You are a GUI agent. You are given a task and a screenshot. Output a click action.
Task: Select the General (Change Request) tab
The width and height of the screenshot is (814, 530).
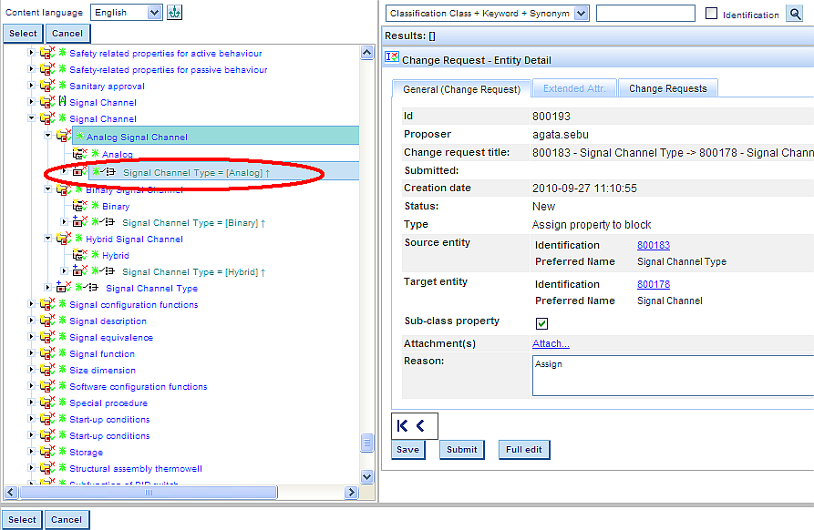pos(460,88)
